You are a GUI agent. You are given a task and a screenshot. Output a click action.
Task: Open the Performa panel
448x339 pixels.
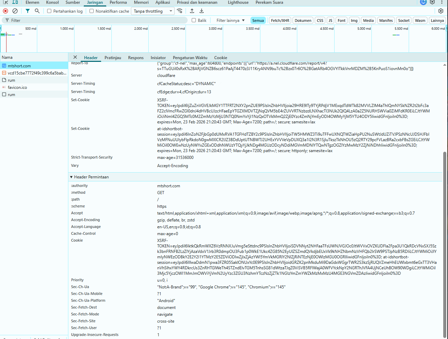click(x=118, y=2)
